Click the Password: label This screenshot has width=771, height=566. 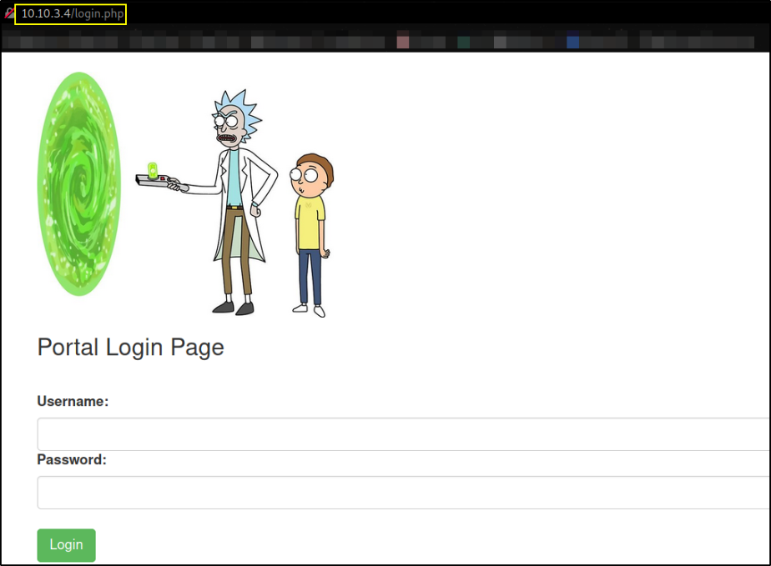pos(72,460)
